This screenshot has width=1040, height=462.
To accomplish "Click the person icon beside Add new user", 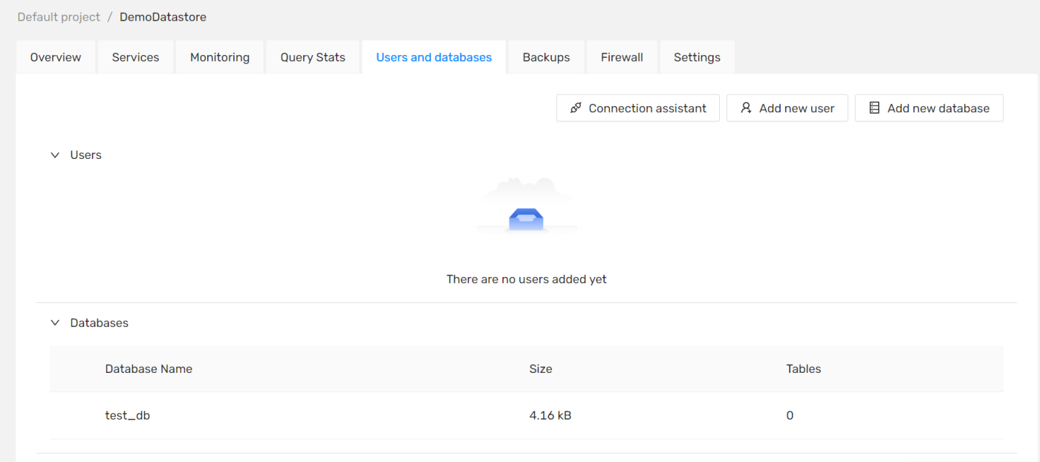I will (745, 108).
